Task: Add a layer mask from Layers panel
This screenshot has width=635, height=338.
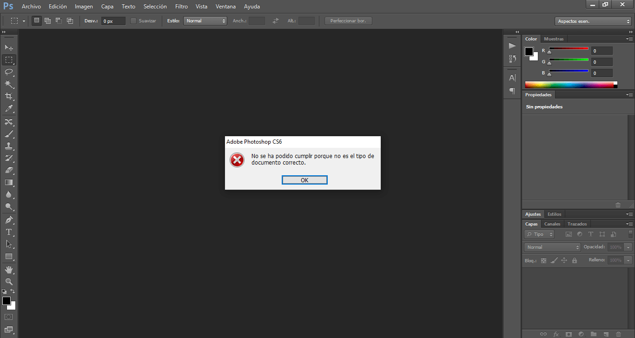Action: [x=569, y=334]
